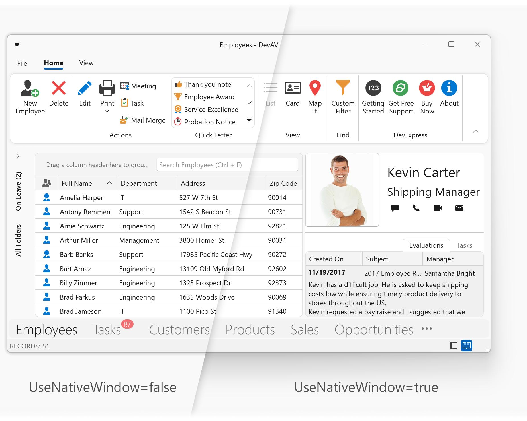Image resolution: width=527 pixels, height=421 pixels.
Task: Open the Custom Filter tool
Action: tap(343, 97)
